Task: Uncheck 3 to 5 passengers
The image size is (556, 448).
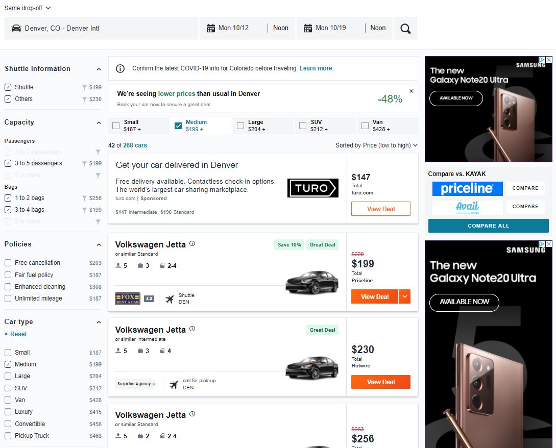Action: (x=8, y=163)
